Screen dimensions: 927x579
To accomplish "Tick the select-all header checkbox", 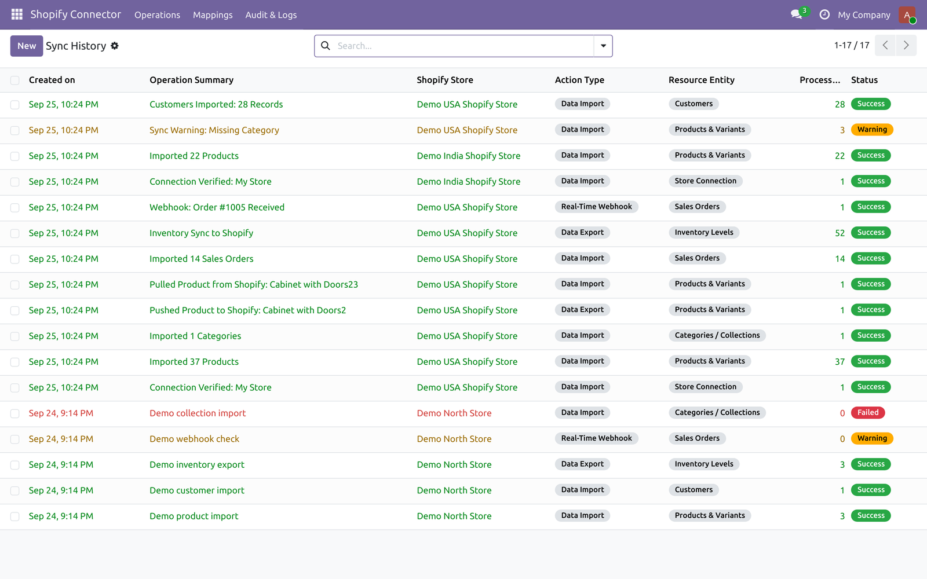I will pos(15,80).
